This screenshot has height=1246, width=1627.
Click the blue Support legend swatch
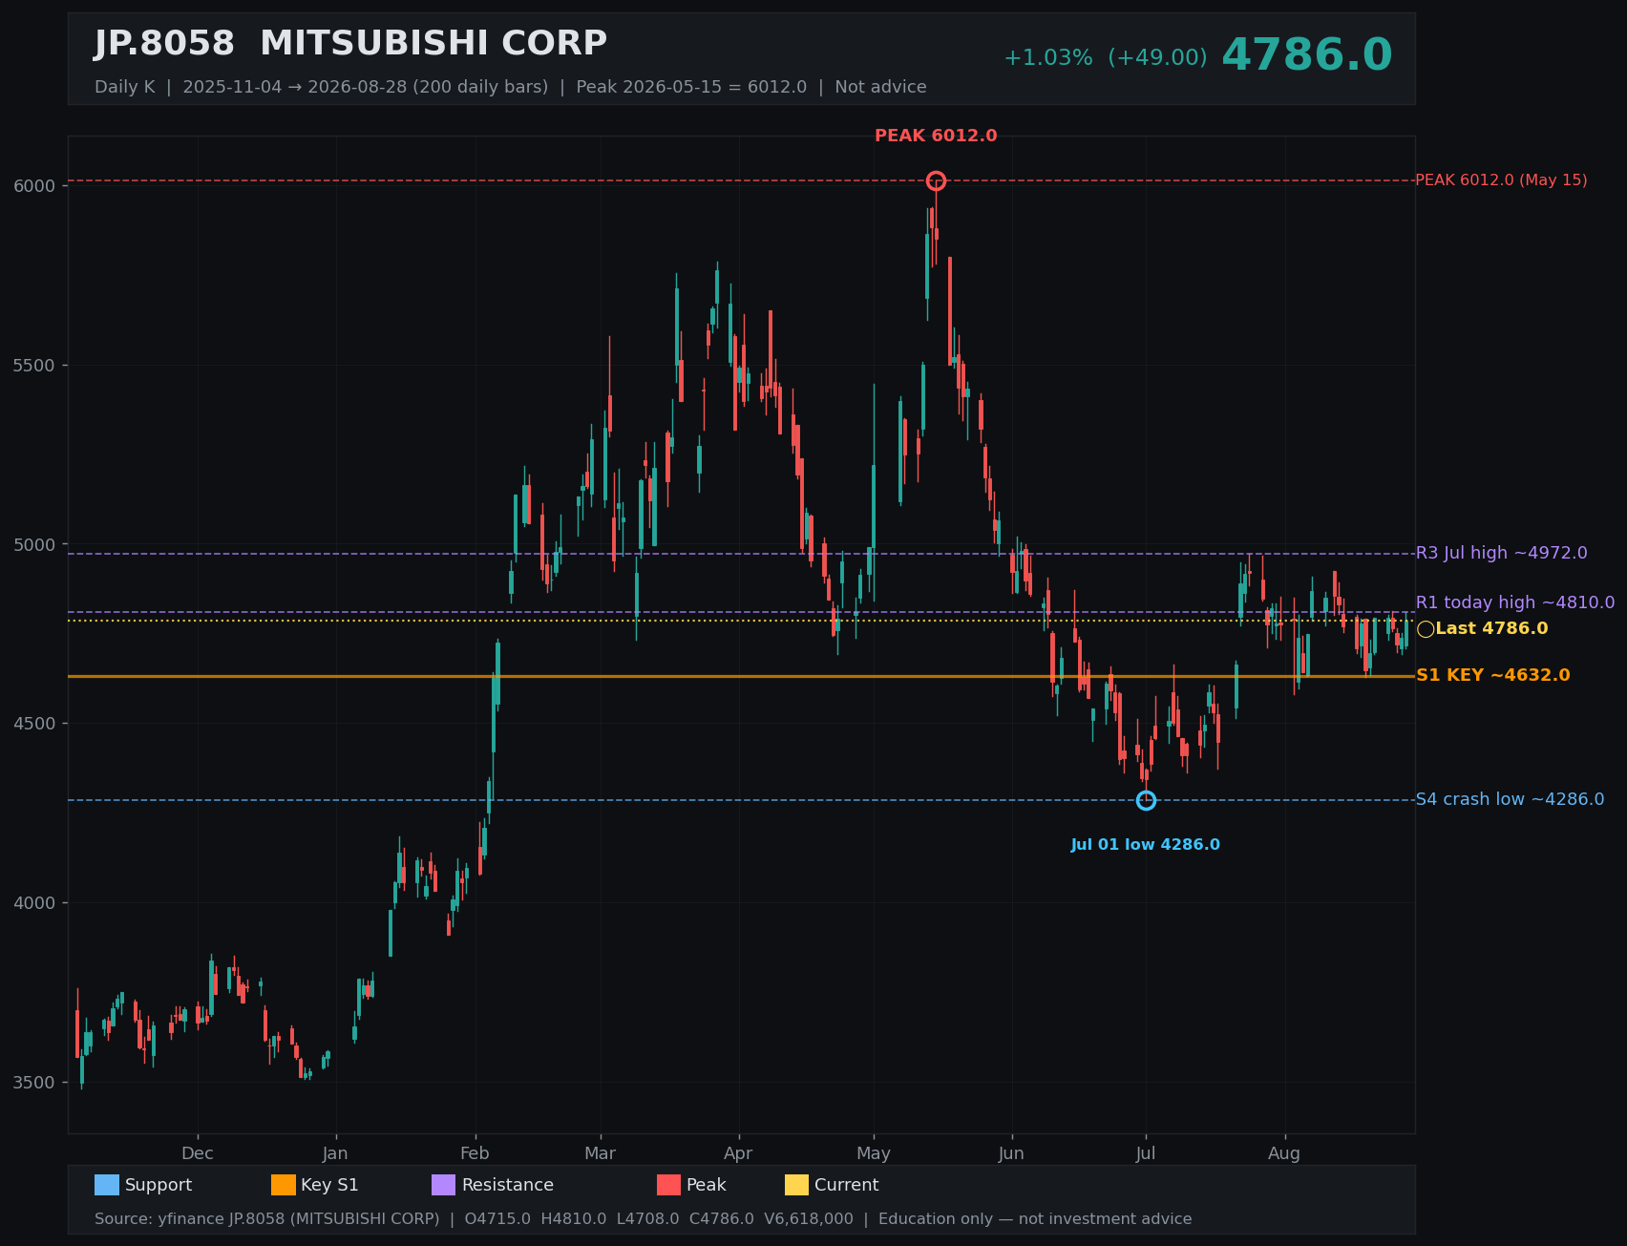107,1185
